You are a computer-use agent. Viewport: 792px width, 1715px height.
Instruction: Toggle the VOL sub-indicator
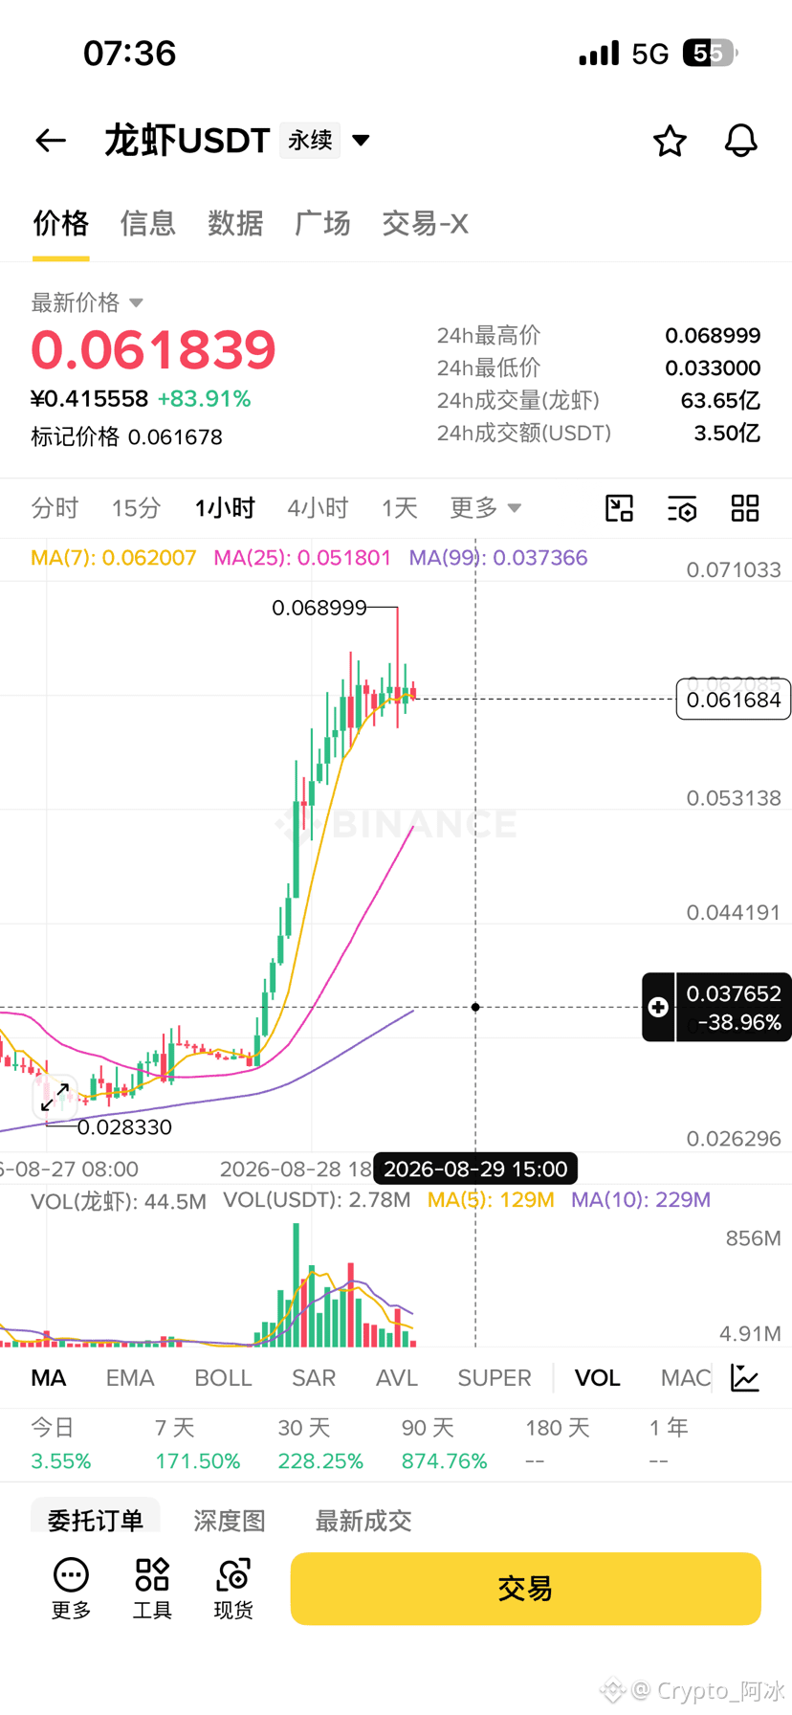click(598, 1377)
